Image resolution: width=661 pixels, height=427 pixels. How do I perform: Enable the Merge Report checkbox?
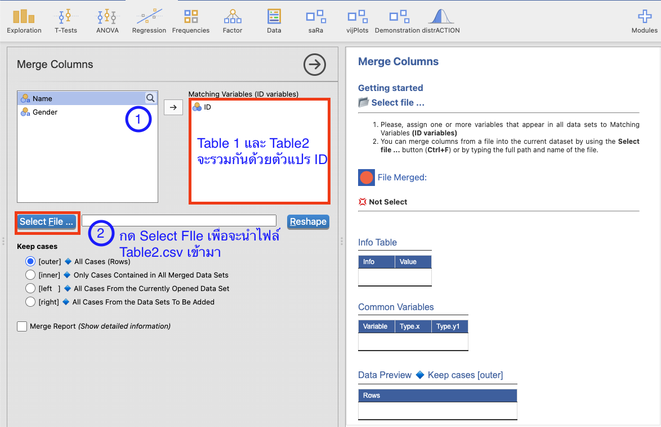[22, 326]
